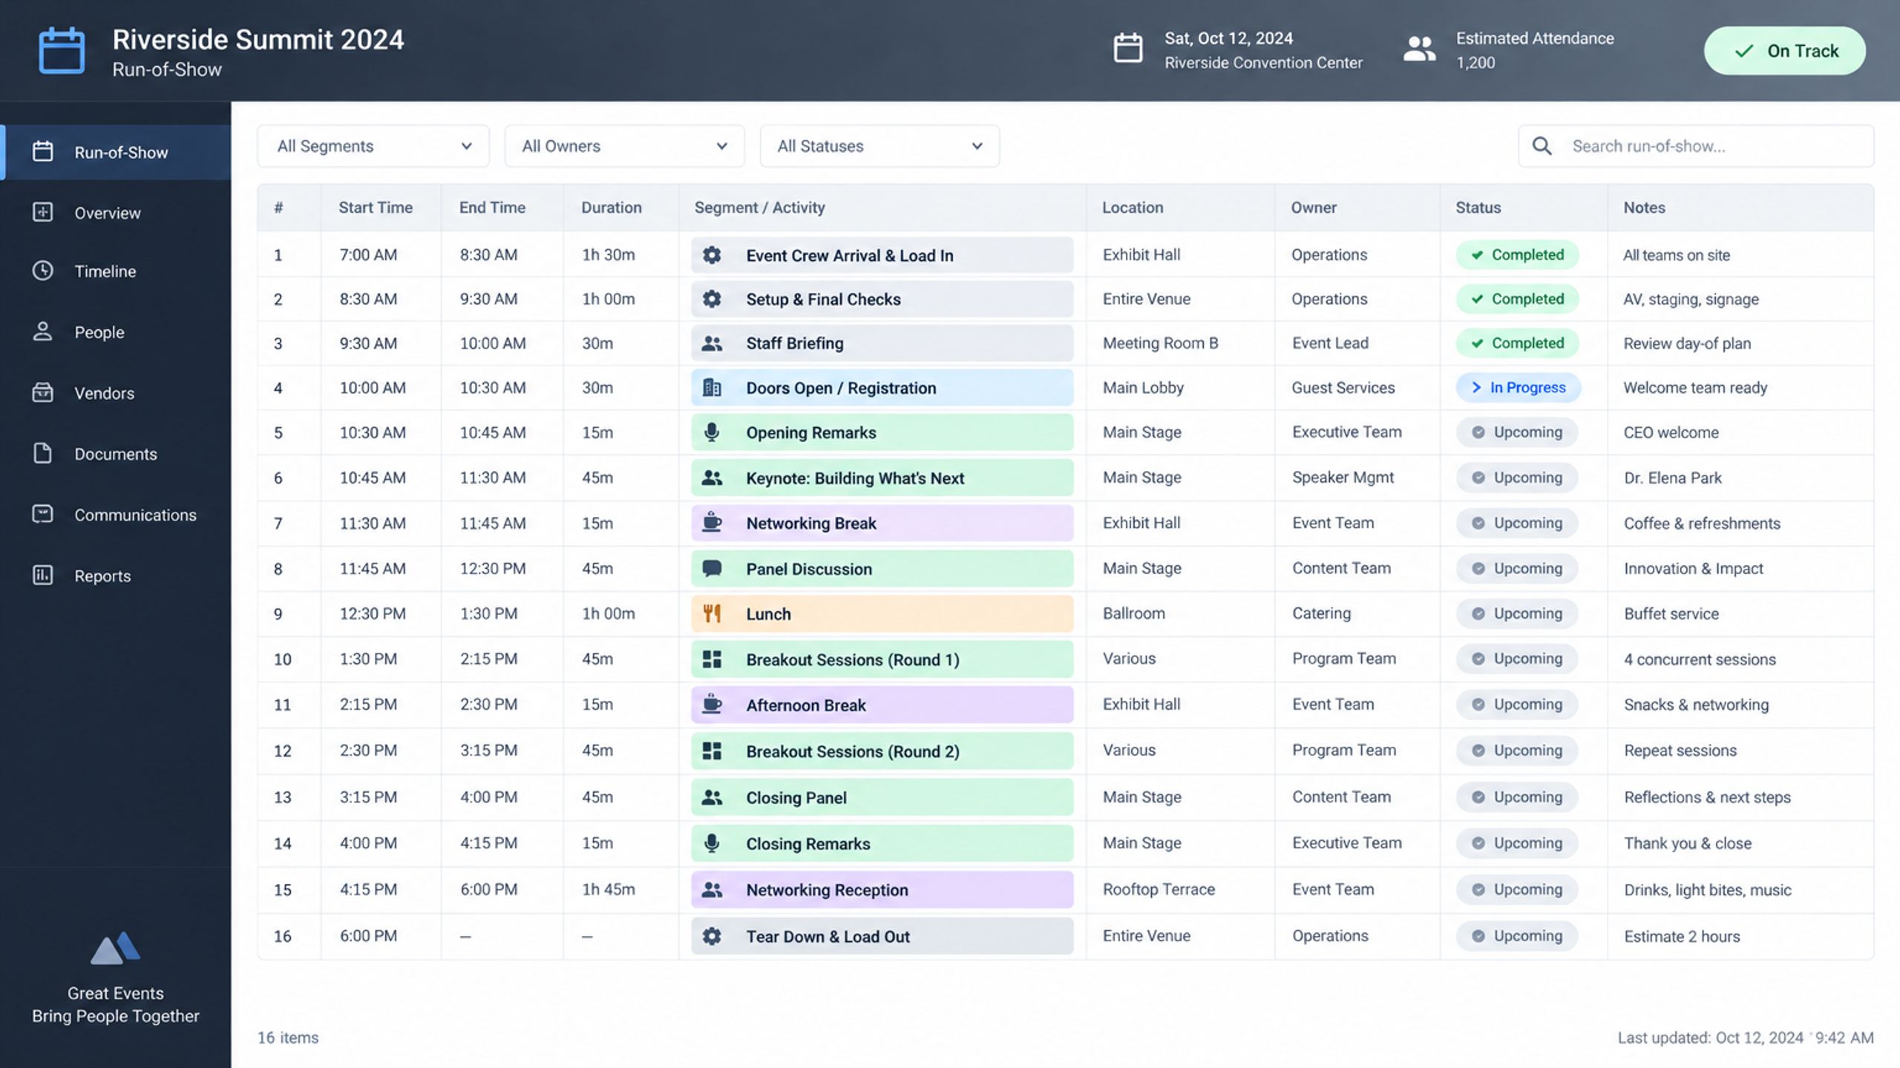Viewport: 1900px width, 1068px height.
Task: Click the In Progress status badge
Action: click(x=1519, y=388)
